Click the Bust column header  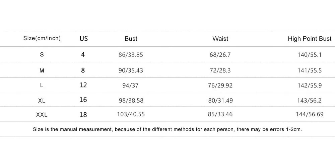pyautogui.click(x=131, y=38)
